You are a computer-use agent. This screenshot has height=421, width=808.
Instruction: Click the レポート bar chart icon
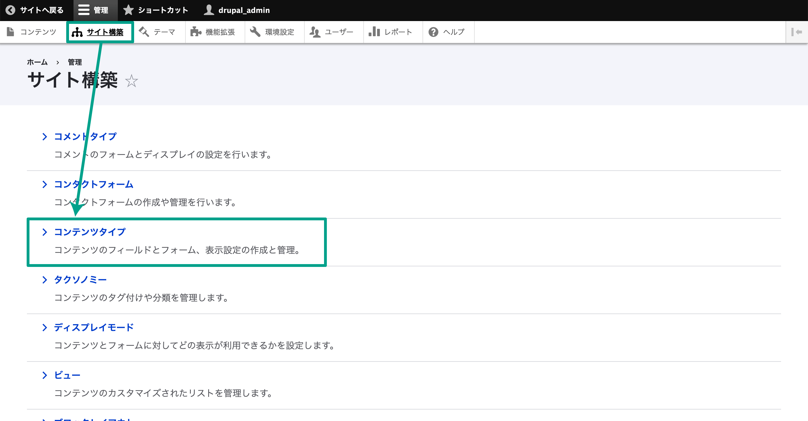(x=374, y=32)
